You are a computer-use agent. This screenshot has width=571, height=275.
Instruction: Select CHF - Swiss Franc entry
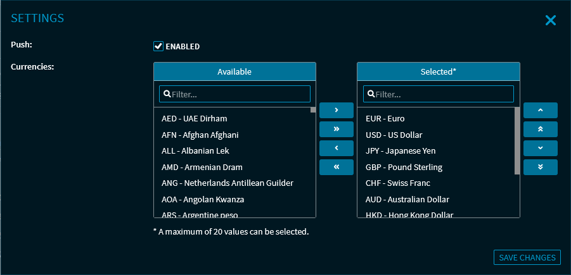click(x=398, y=183)
